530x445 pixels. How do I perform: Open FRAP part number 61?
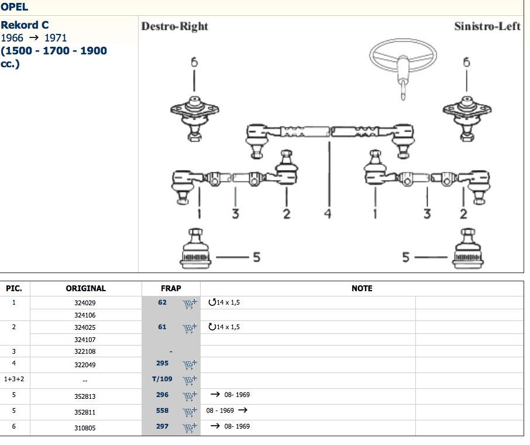click(162, 327)
